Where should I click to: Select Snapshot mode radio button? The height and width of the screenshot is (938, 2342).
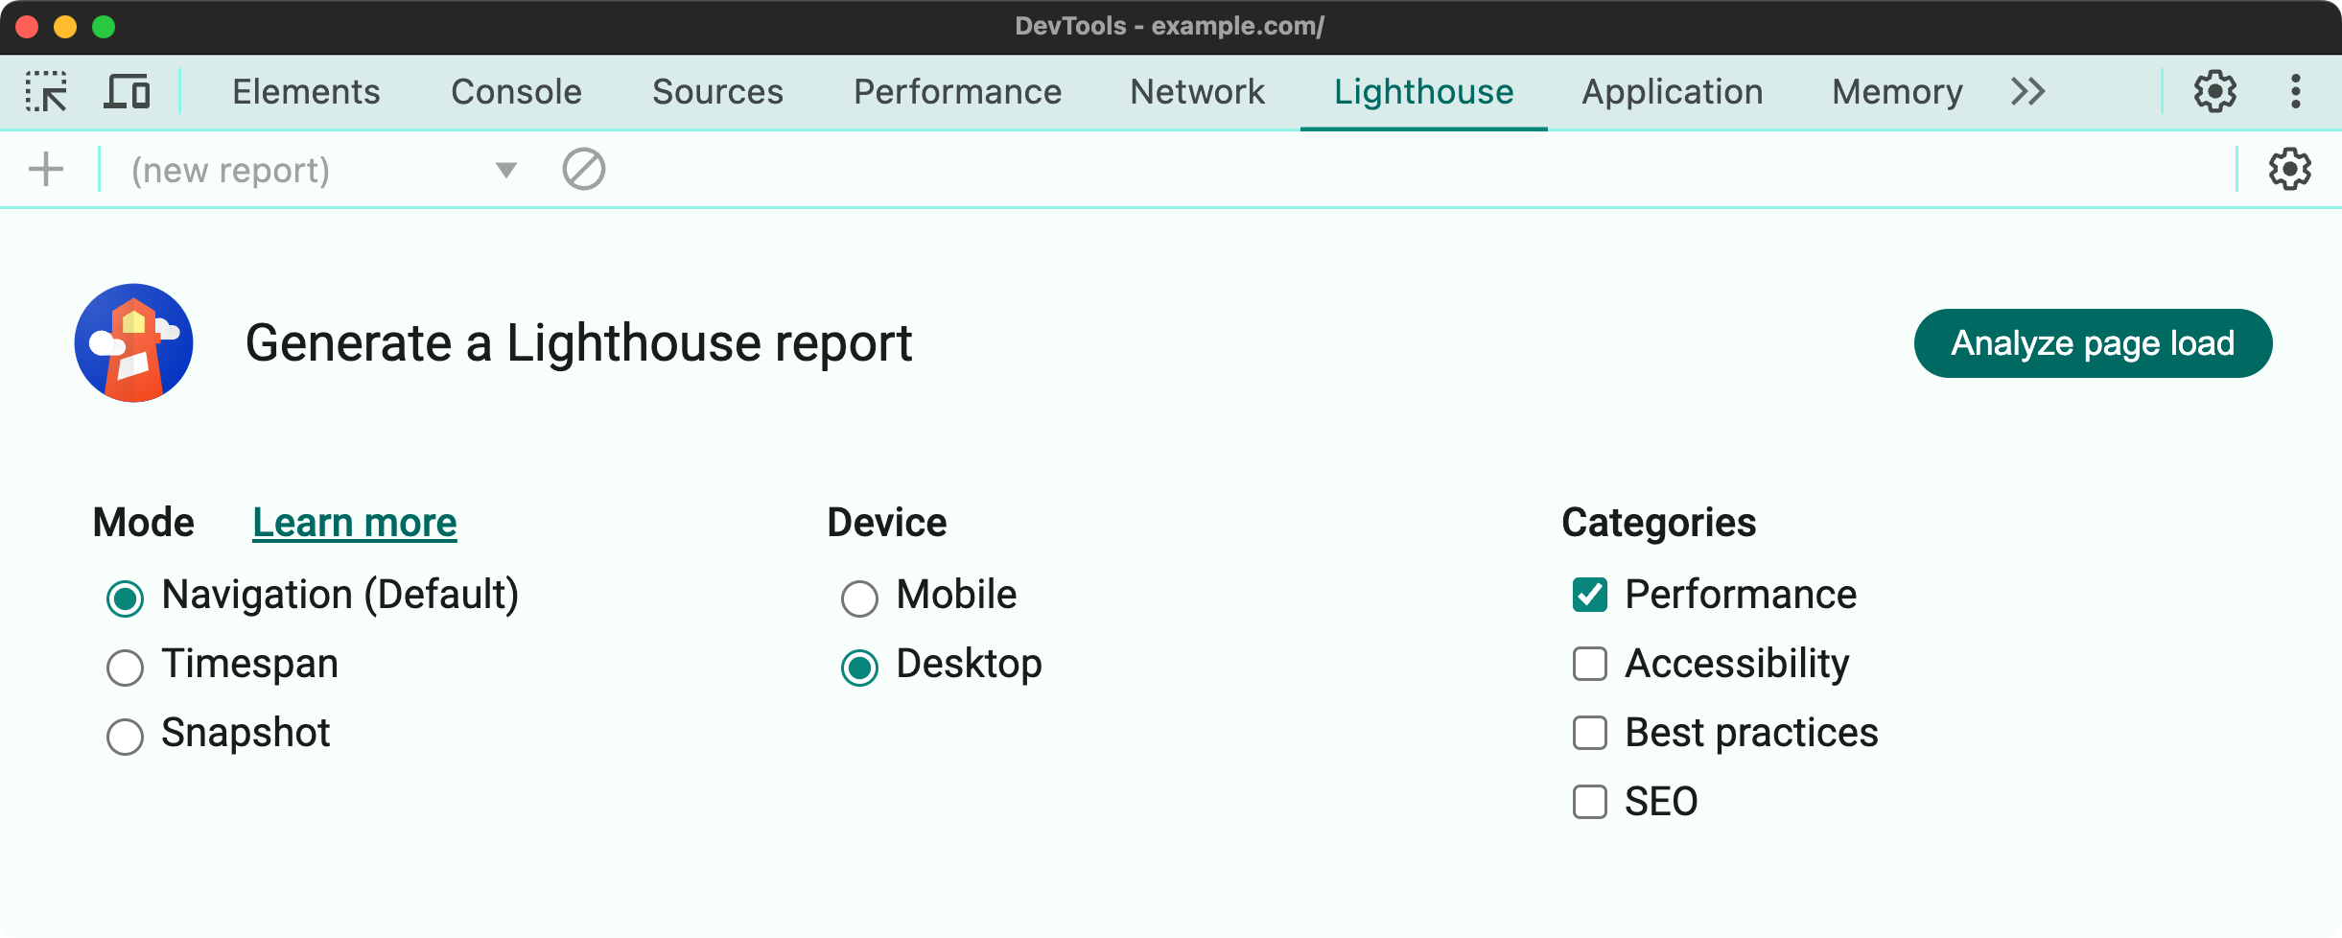pyautogui.click(x=125, y=736)
